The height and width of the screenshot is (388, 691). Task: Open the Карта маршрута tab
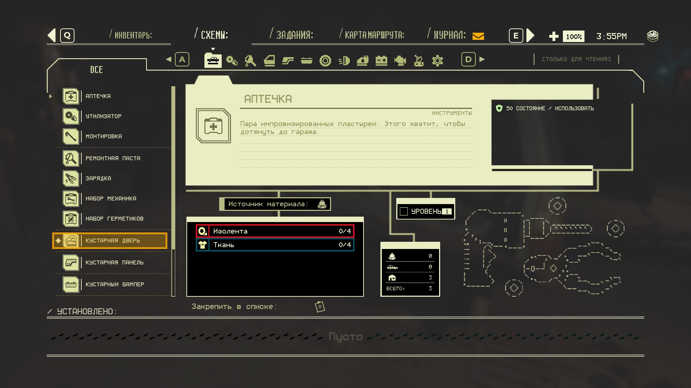pos(374,35)
